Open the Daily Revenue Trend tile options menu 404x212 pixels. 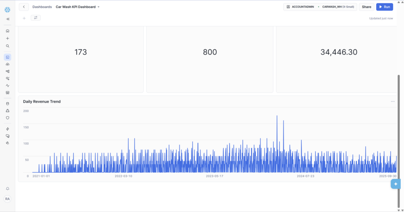pos(393,101)
